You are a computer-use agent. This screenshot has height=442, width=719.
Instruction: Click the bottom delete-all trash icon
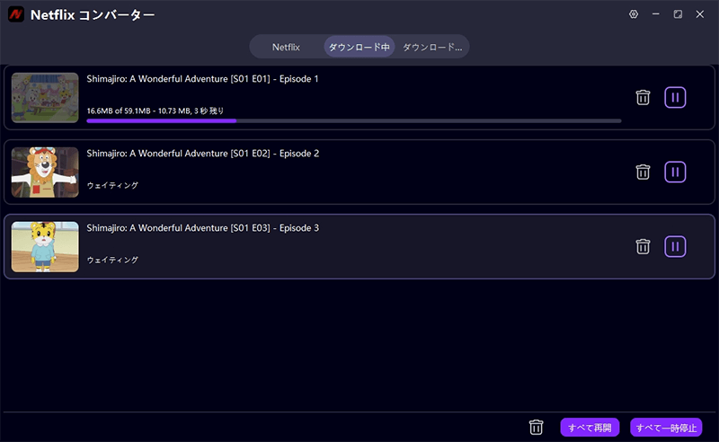click(537, 428)
